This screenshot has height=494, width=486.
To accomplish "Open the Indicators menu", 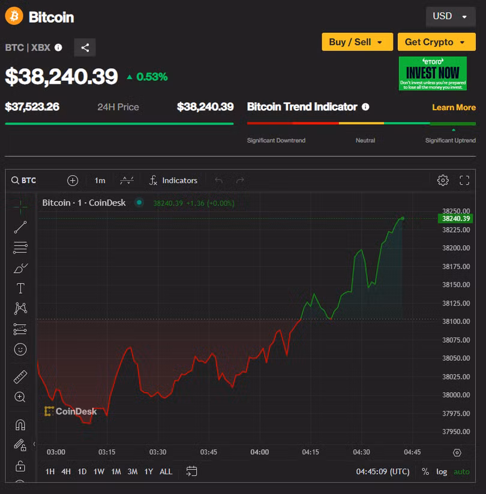I will [173, 180].
